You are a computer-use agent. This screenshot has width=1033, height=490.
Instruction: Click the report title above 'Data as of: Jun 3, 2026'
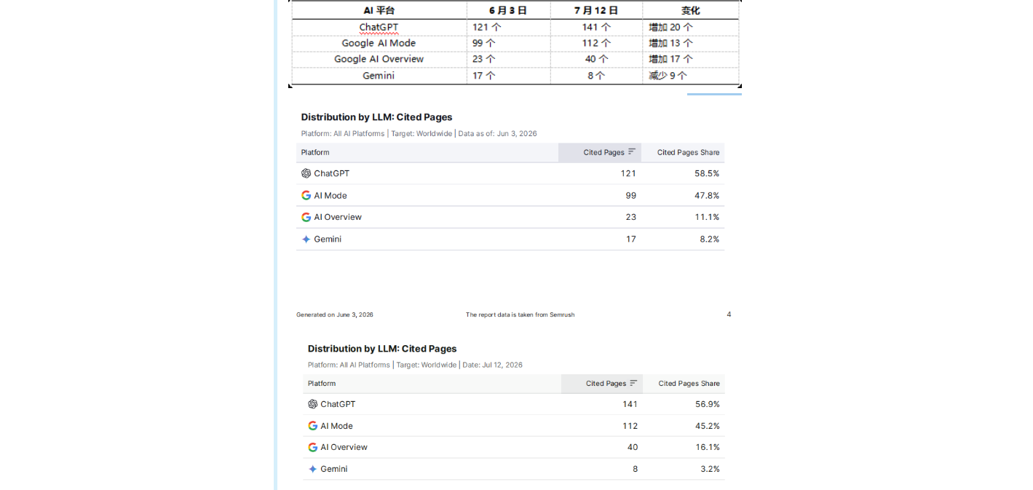tap(376, 117)
